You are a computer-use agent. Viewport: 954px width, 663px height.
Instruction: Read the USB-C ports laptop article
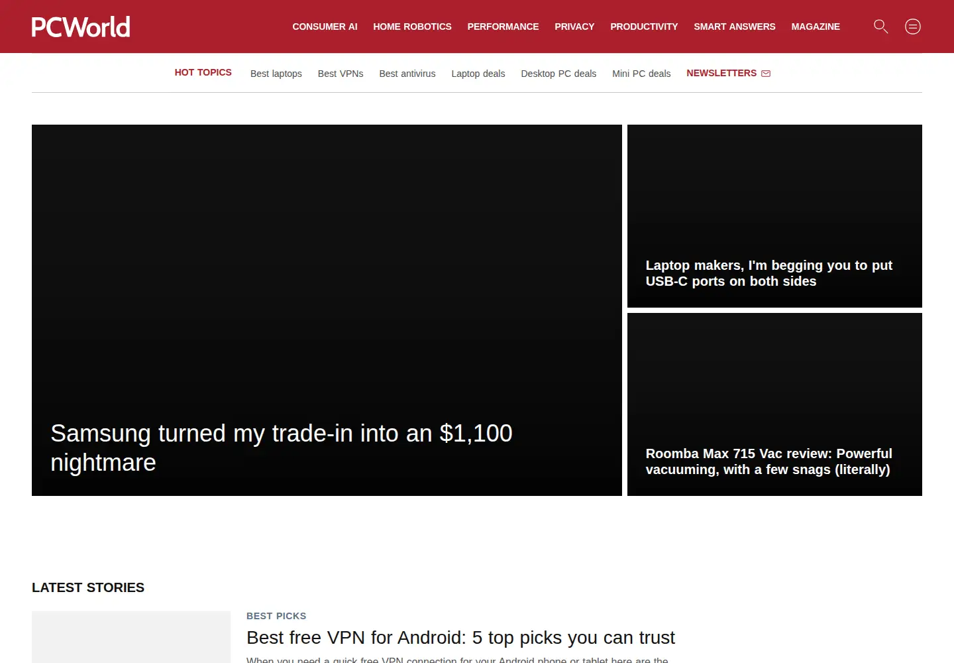pos(769,273)
